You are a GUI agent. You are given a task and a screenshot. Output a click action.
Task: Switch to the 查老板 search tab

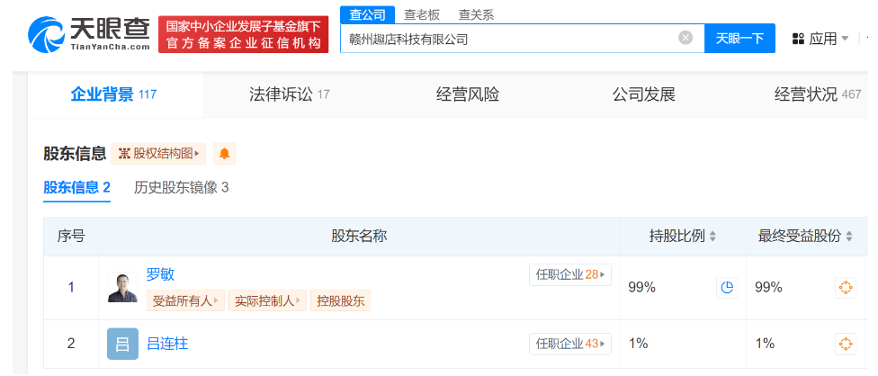(x=422, y=14)
